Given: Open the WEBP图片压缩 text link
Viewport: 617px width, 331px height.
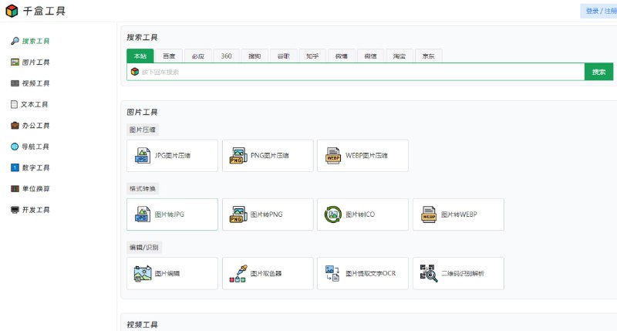Looking at the screenshot, I should click(x=367, y=155).
